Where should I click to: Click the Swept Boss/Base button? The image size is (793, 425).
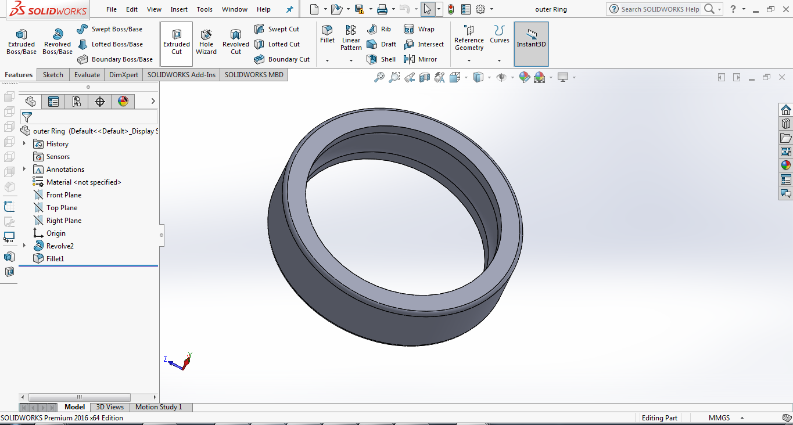tap(110, 29)
